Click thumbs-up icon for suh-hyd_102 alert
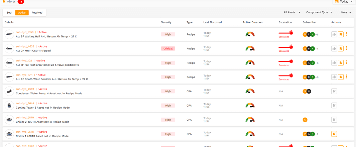Viewport: 356px width, 147px height. coord(334,63)
